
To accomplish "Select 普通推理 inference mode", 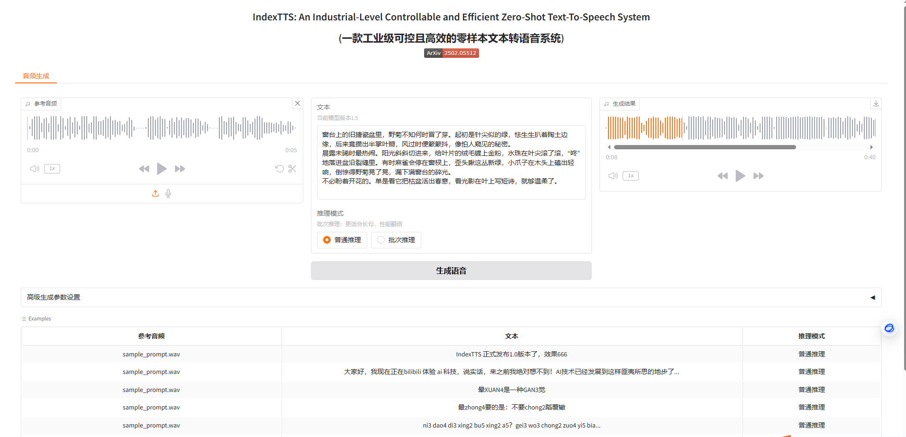I will pos(342,240).
